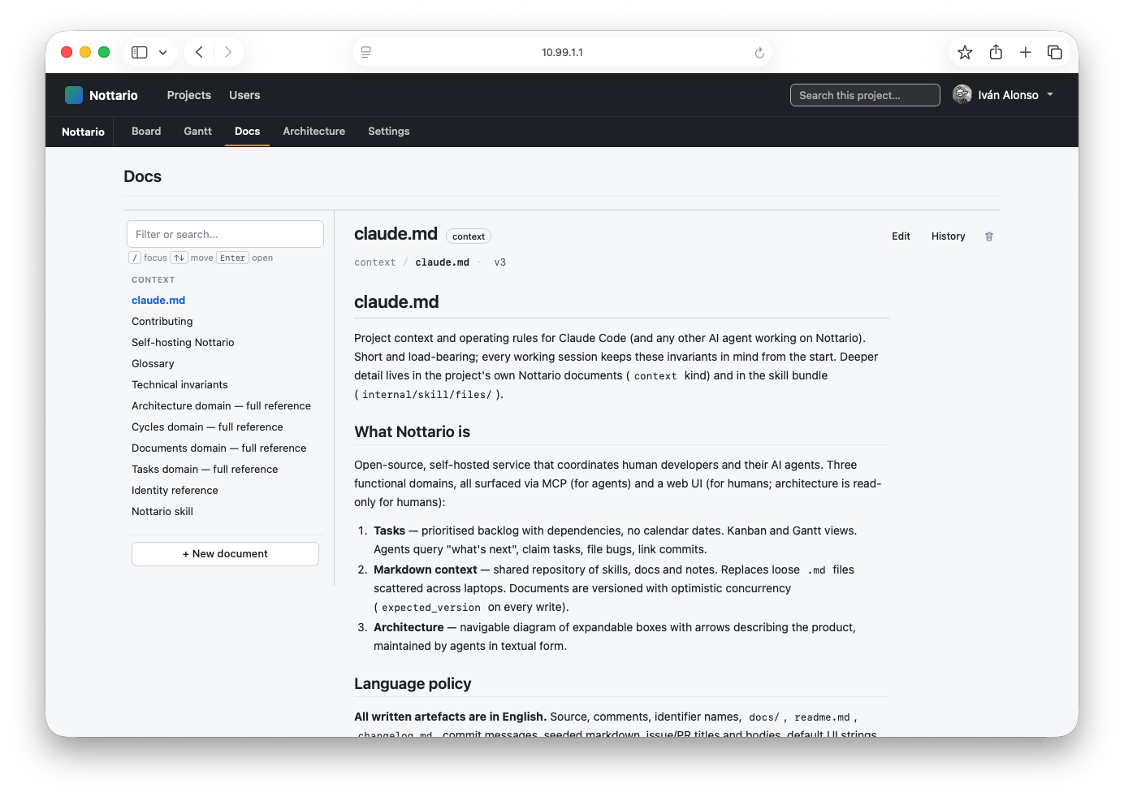The image size is (1124, 797).
Task: Click the Nottario project name in subnav
Action: pos(83,132)
